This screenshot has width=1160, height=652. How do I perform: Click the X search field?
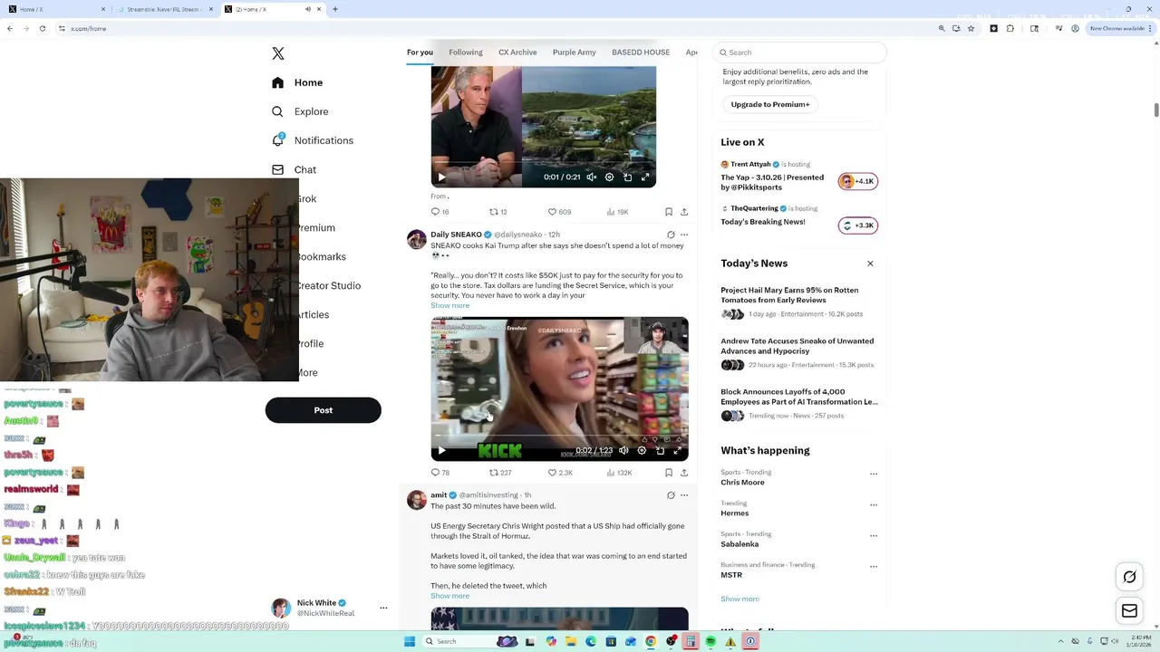799,53
